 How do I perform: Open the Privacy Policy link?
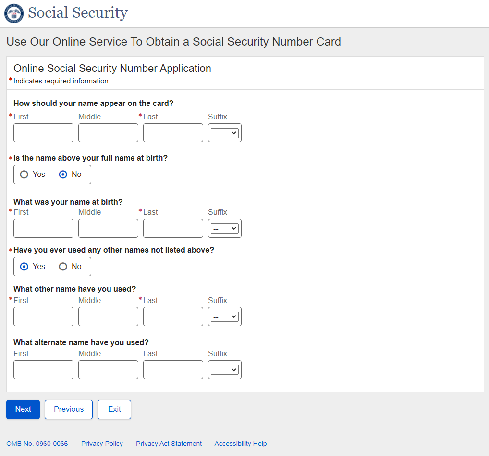pos(102,444)
